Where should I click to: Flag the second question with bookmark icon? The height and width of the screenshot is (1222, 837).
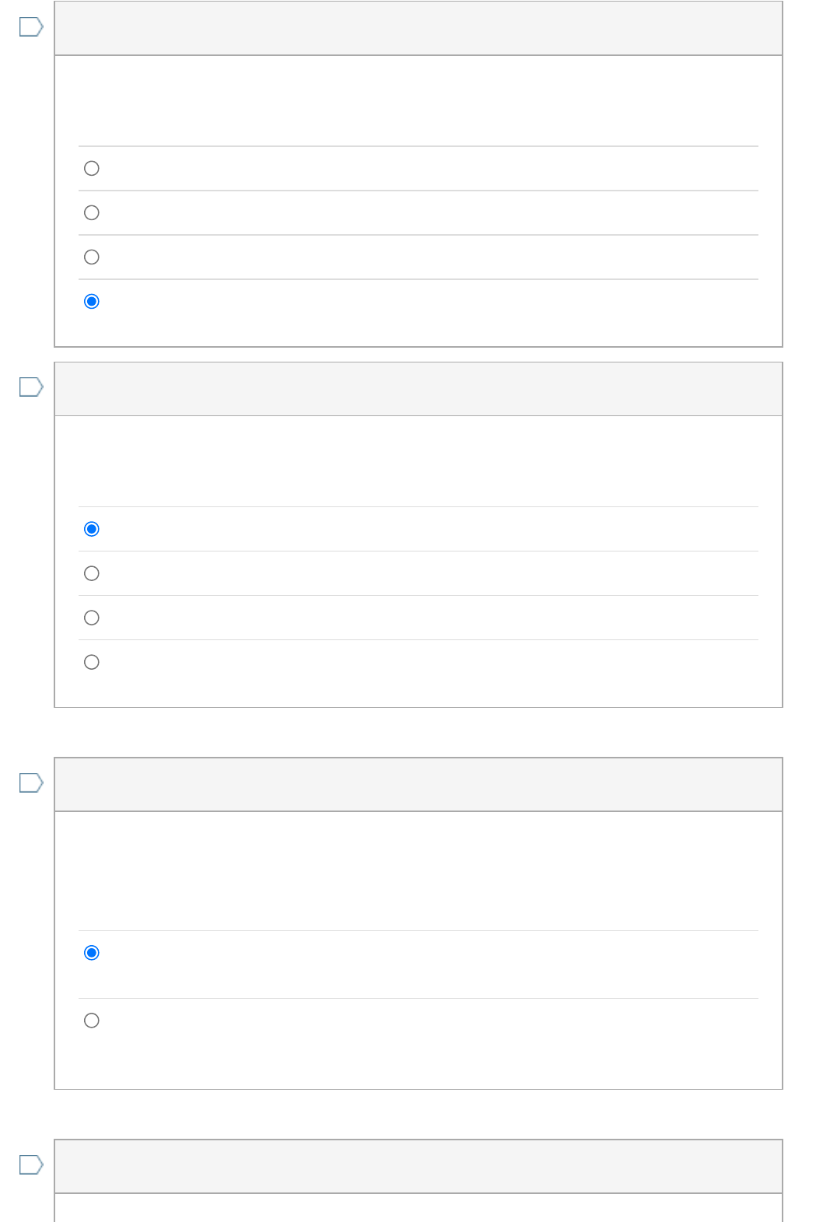[31, 387]
